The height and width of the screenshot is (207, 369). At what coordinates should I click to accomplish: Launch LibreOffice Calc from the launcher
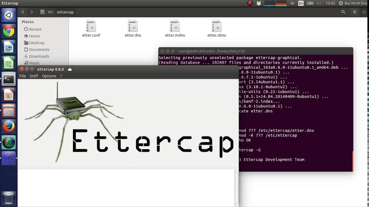coord(9,63)
